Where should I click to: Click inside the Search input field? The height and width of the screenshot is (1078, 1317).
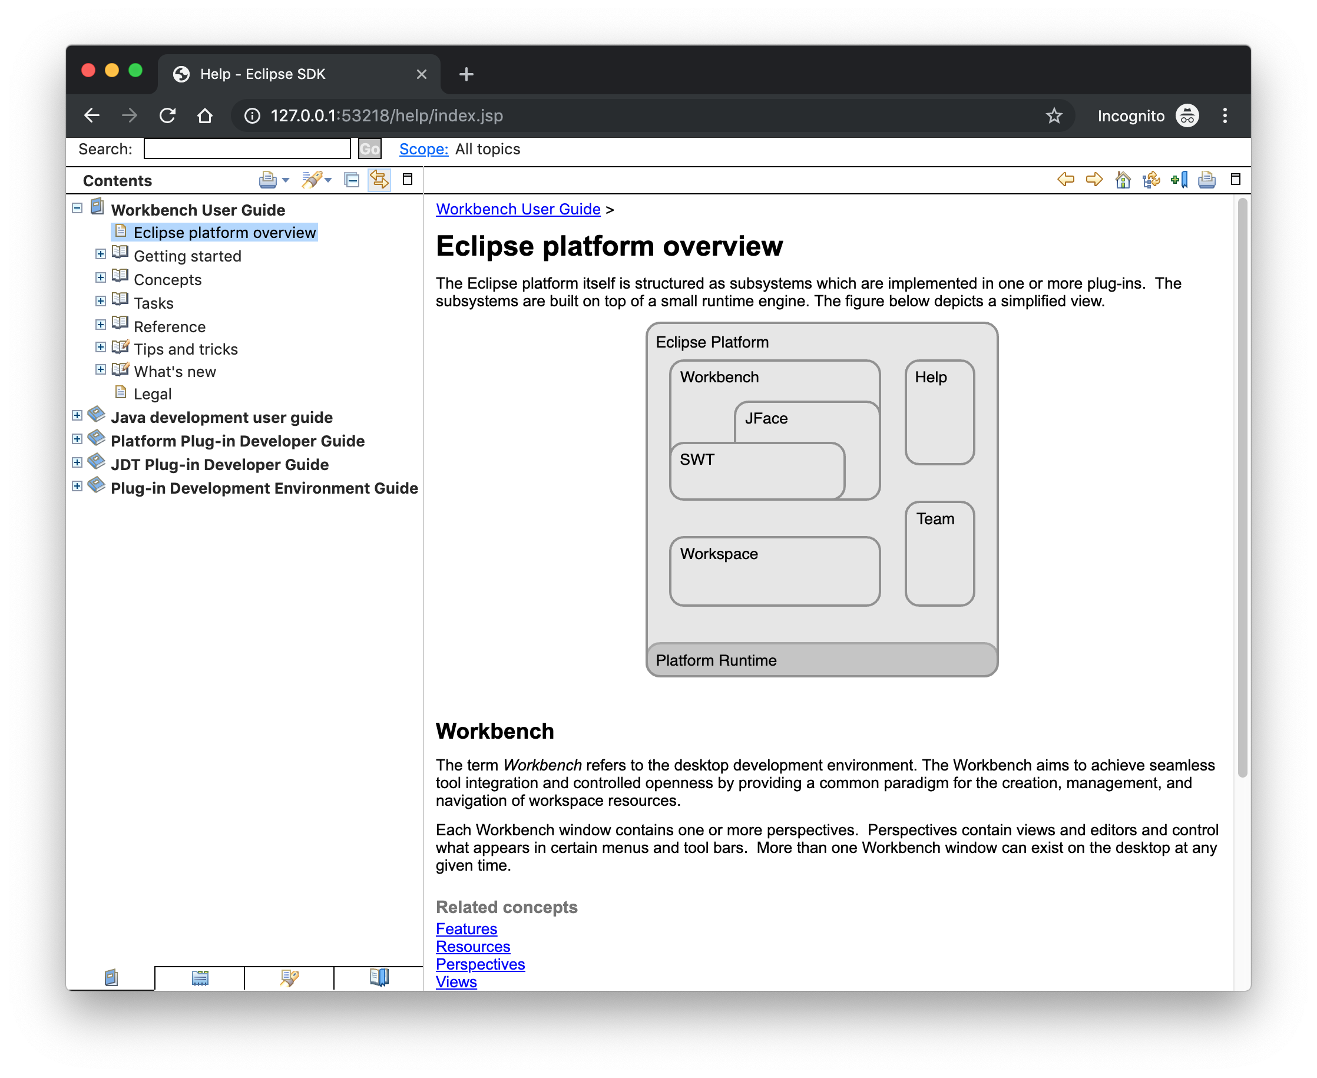[247, 149]
